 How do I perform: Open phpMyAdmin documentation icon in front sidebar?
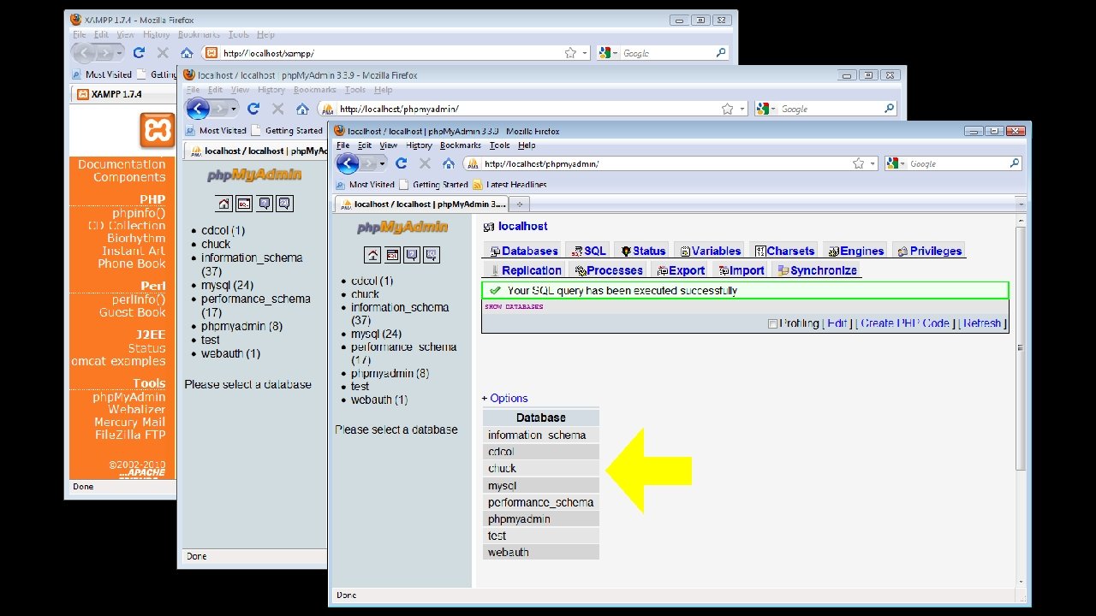(412, 255)
